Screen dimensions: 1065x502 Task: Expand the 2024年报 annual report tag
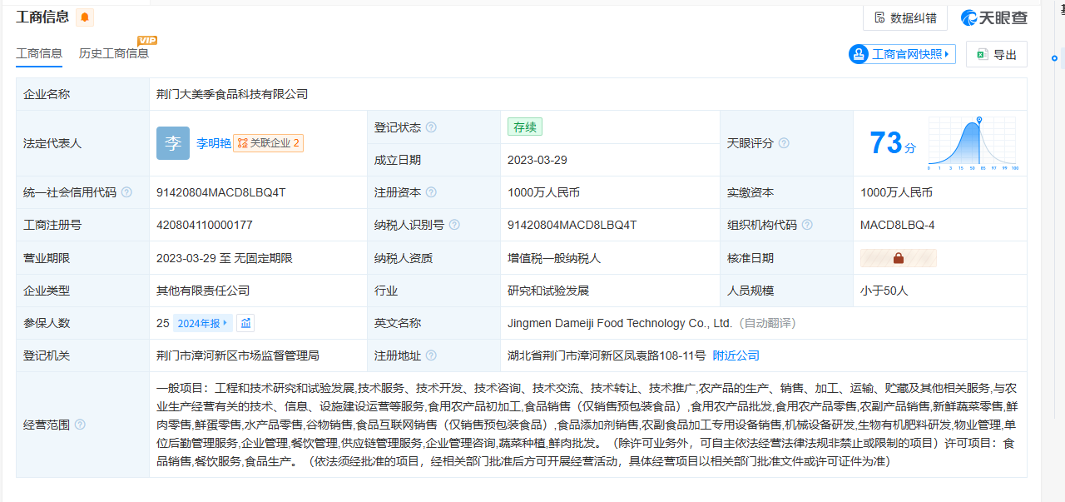tap(202, 323)
